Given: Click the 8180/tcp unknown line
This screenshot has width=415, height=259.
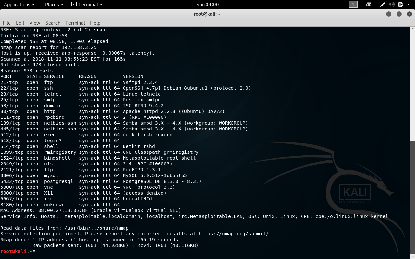Looking at the screenshot, I should pyautogui.click(x=60, y=205).
